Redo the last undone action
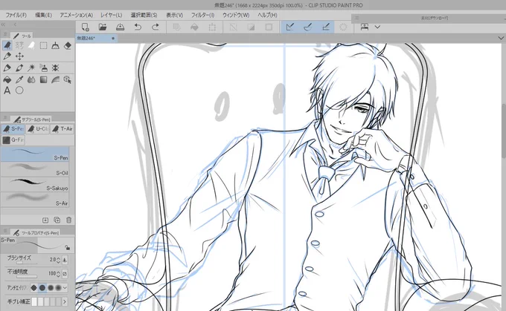 pyautogui.click(x=156, y=27)
